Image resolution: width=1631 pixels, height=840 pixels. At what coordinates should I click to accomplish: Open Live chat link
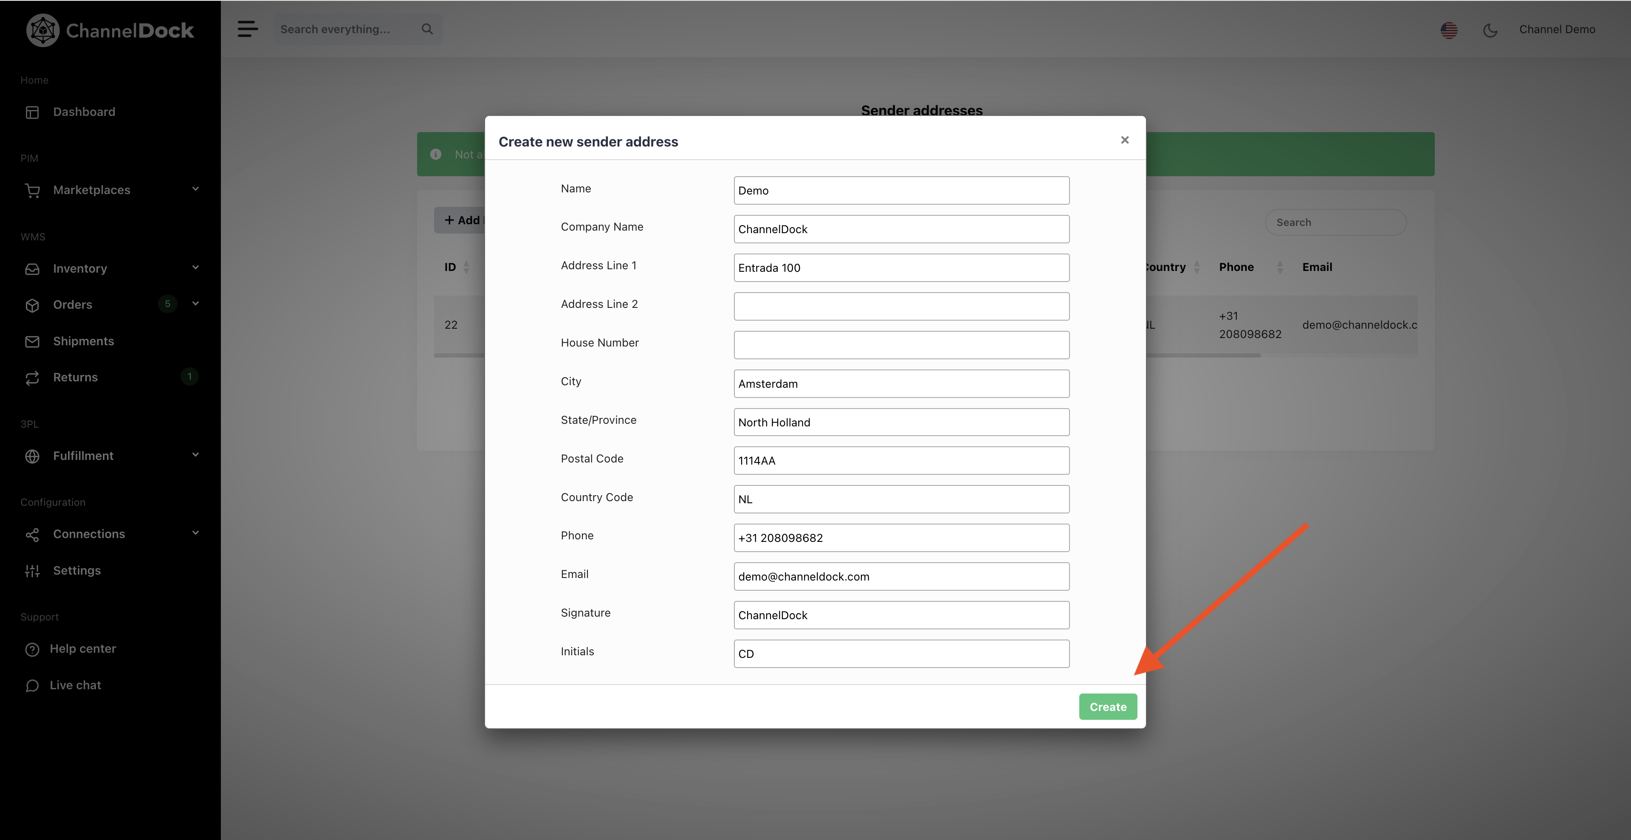[x=75, y=685]
